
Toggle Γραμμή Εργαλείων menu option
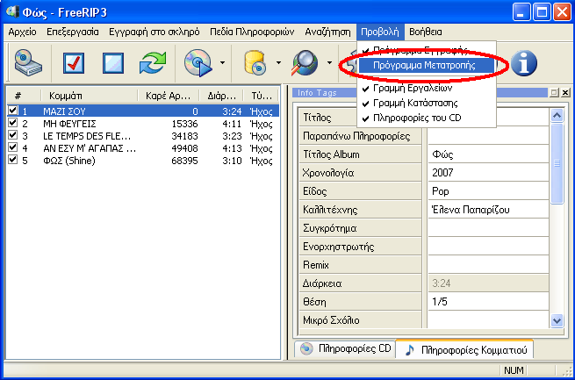pyautogui.click(x=427, y=88)
